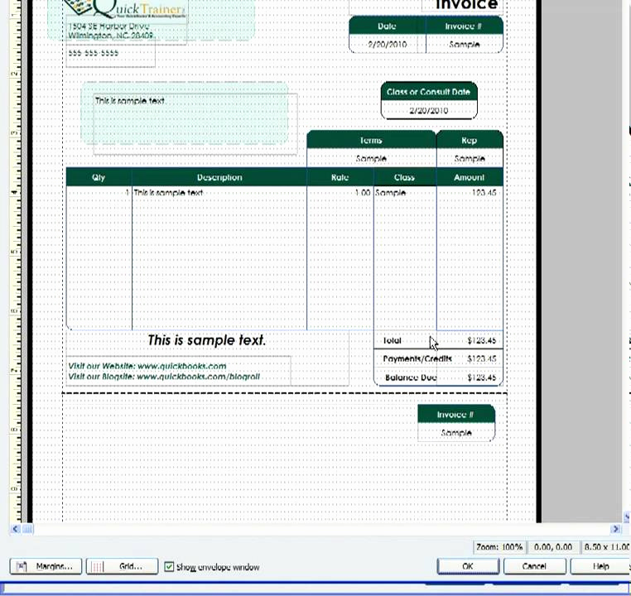Open the Help button

click(600, 566)
